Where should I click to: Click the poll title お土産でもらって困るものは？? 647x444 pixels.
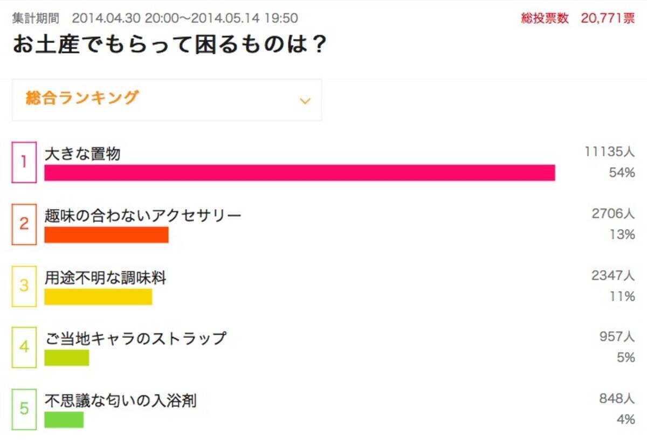(170, 45)
